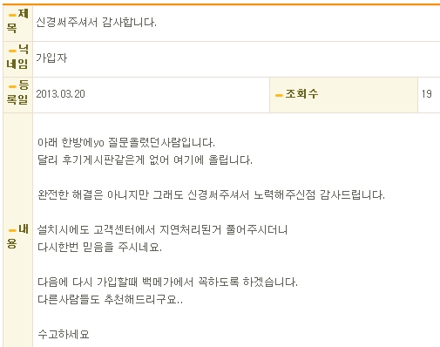
Task: Select the 등록일 header cell
Action: [x=17, y=95]
